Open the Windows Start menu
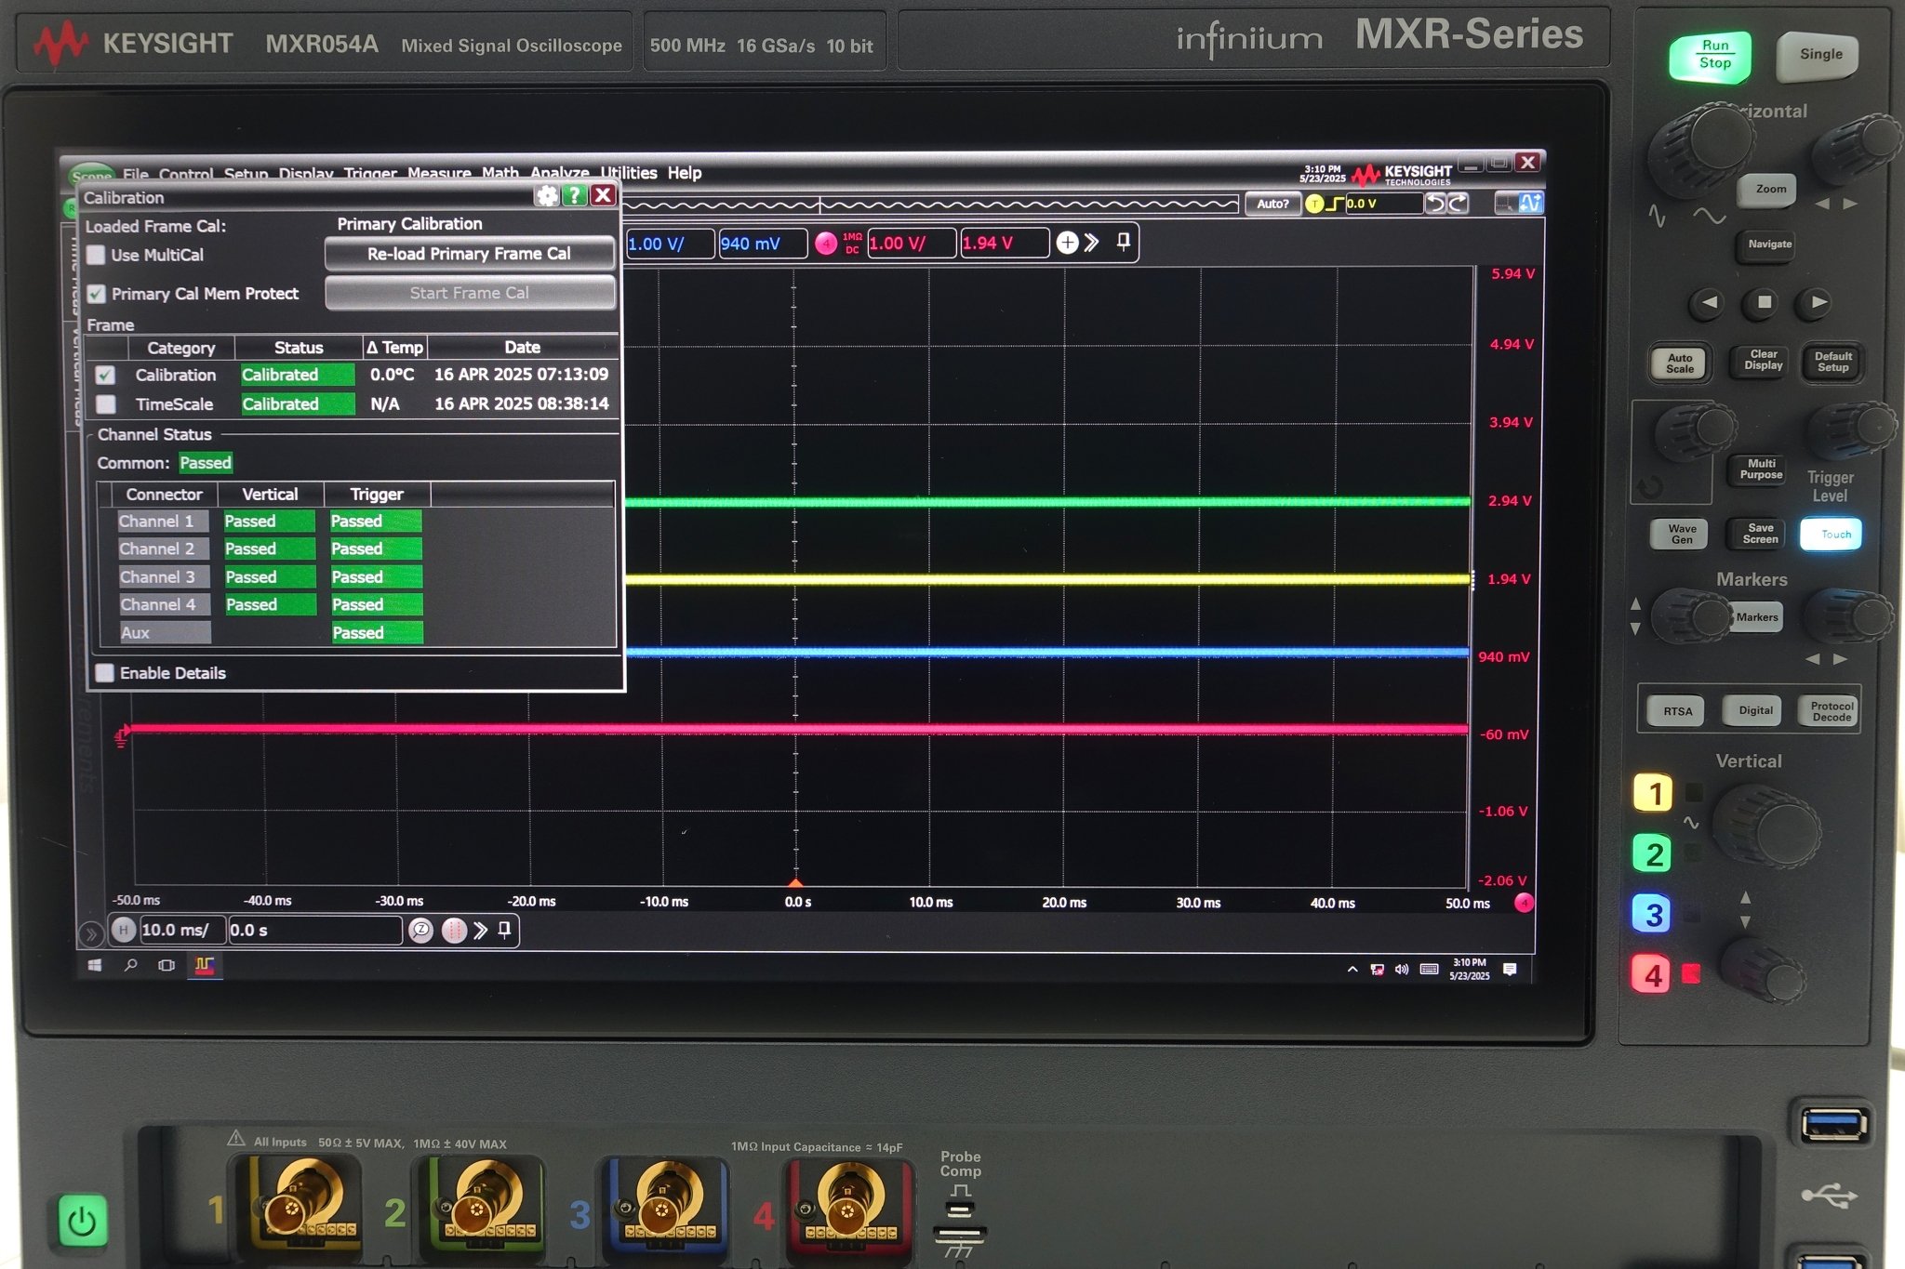This screenshot has width=1905, height=1269. click(95, 966)
